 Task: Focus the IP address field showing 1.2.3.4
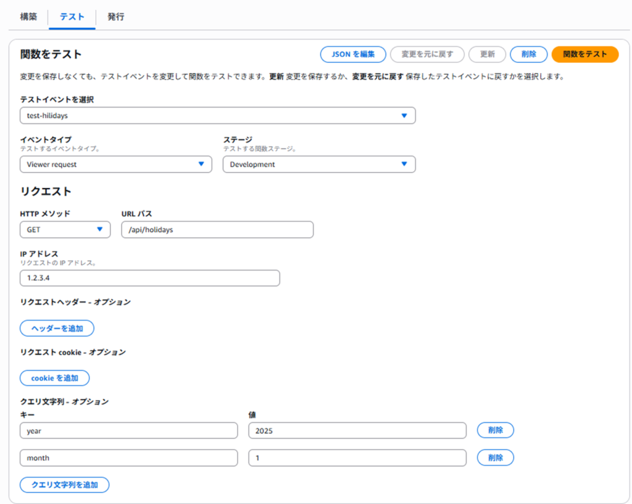click(x=149, y=278)
